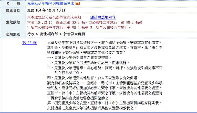Screen dimensions: 197x113
Task: Click the 法規類別 row header
Action: pos(13,34)
